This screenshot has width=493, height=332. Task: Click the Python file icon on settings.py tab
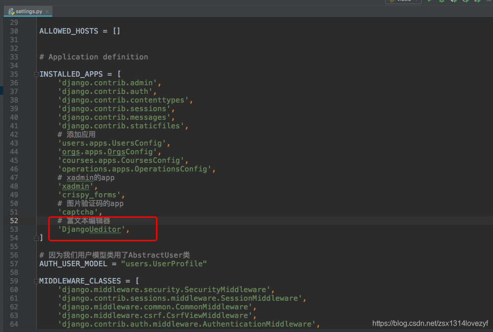(11, 11)
